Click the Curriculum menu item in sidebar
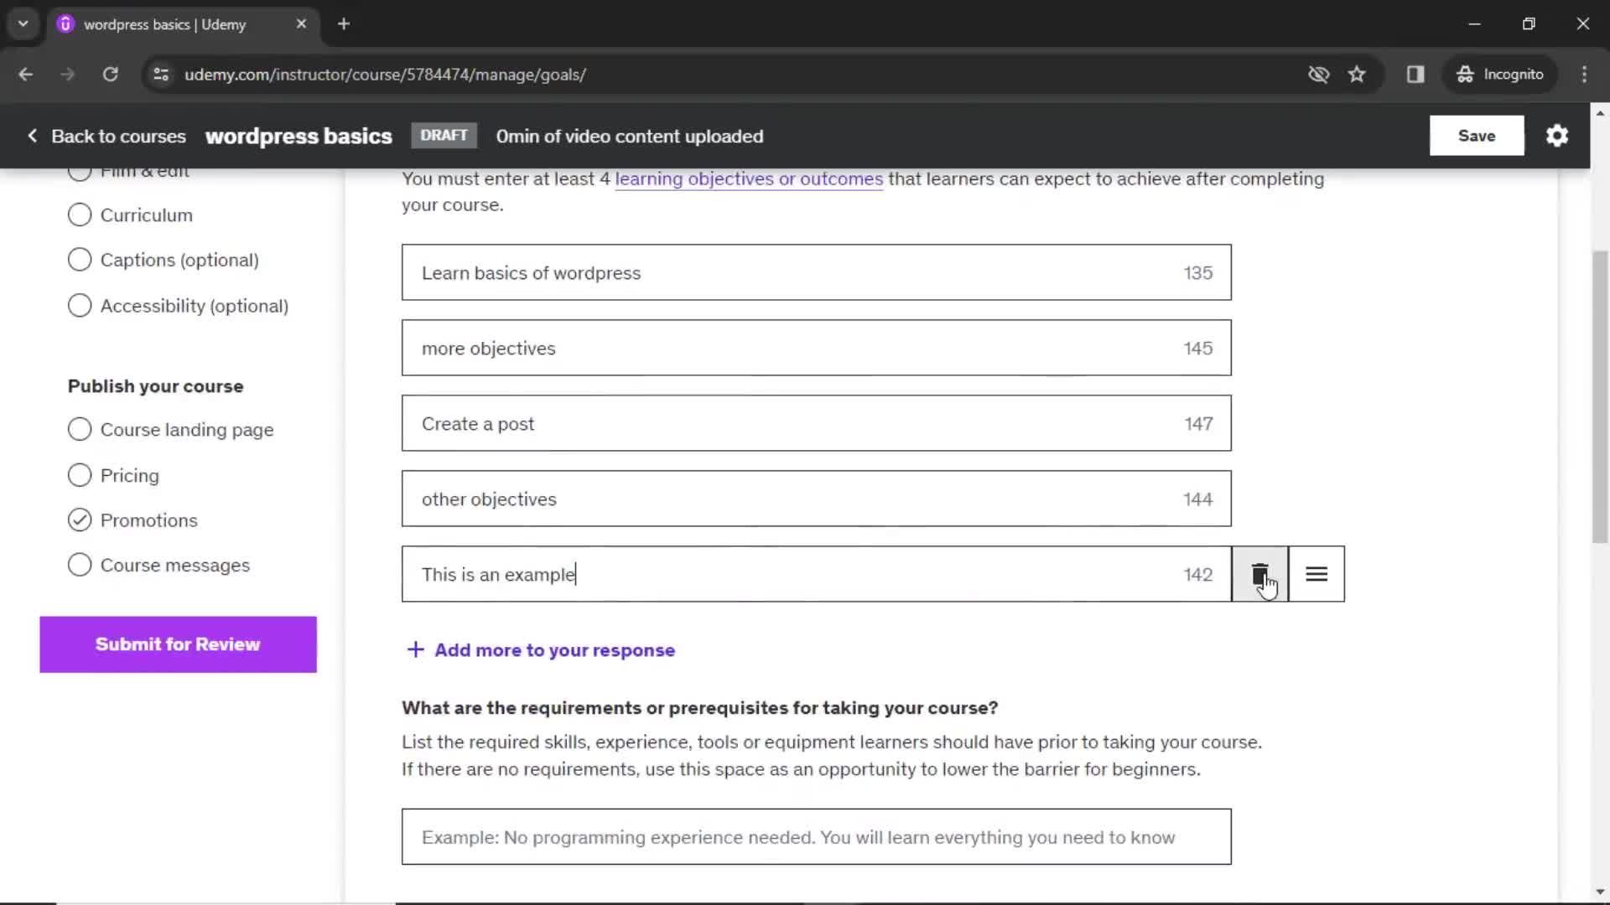 point(147,215)
